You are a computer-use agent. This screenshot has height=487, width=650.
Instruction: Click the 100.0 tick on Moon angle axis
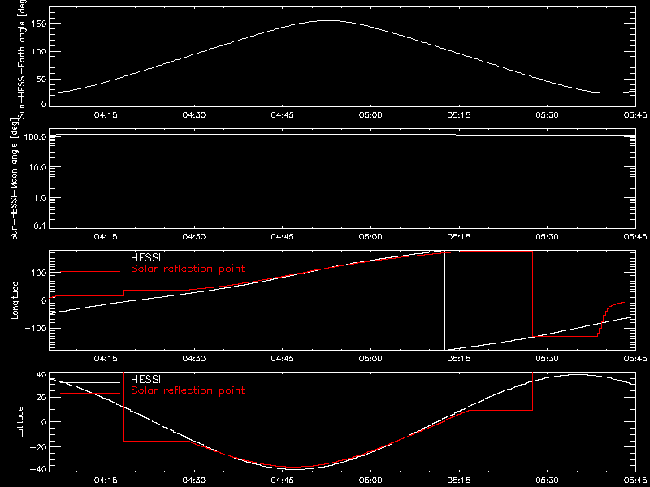coord(35,136)
